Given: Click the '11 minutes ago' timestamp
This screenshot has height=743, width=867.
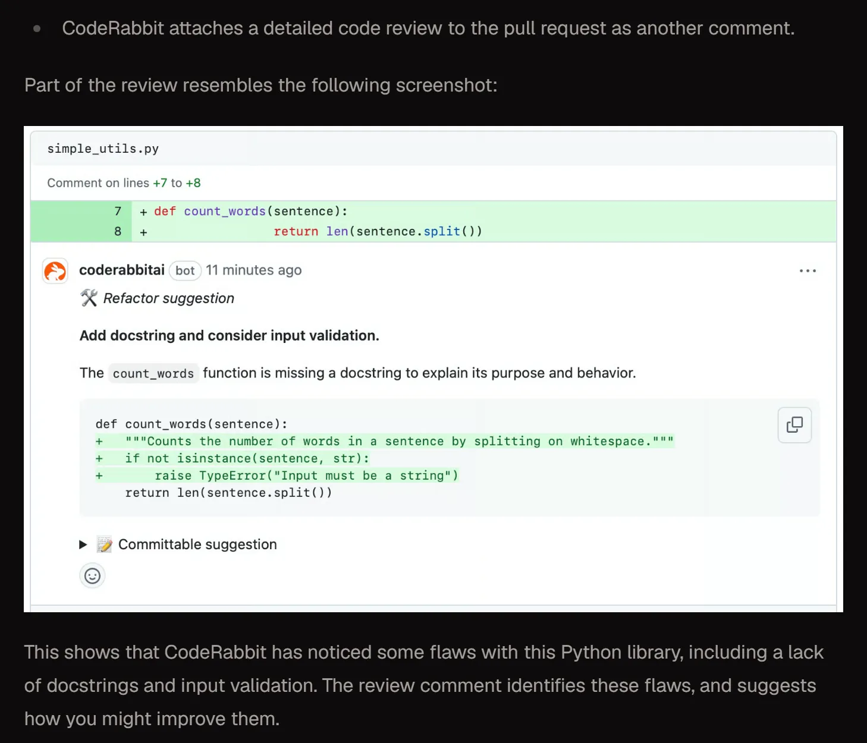Looking at the screenshot, I should click(x=254, y=270).
